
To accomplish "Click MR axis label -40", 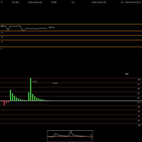I will pyautogui.click(x=139, y=112).
